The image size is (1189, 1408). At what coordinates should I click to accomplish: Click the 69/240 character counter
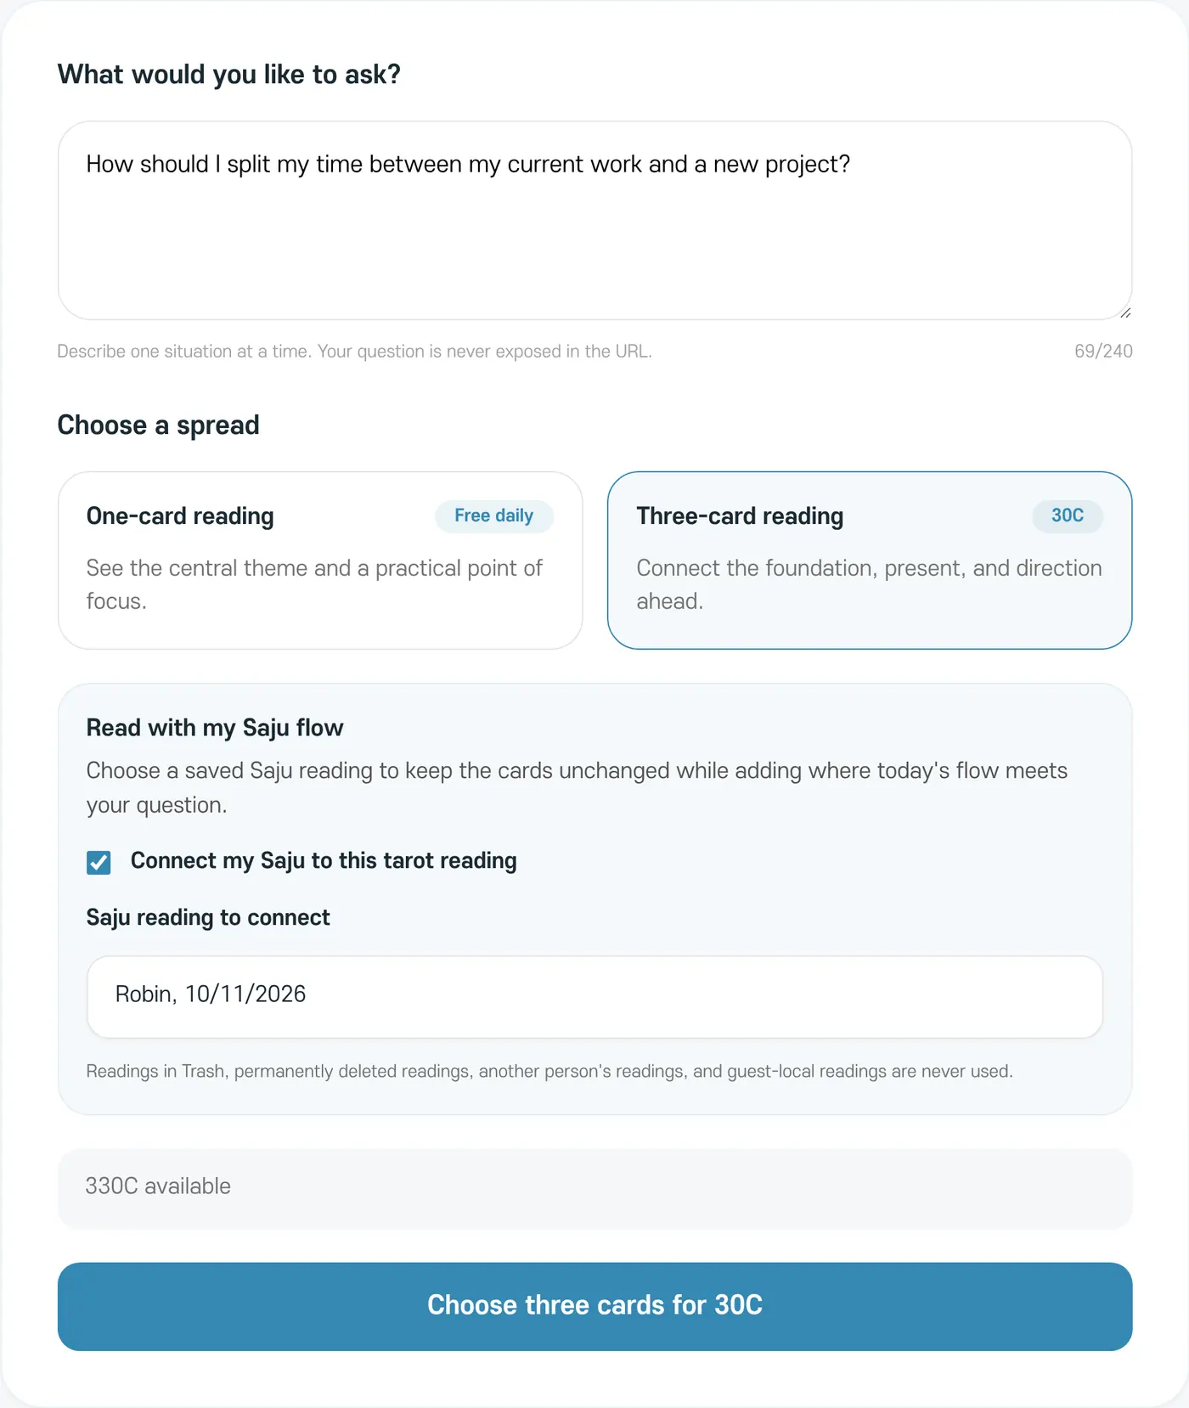1103,352
